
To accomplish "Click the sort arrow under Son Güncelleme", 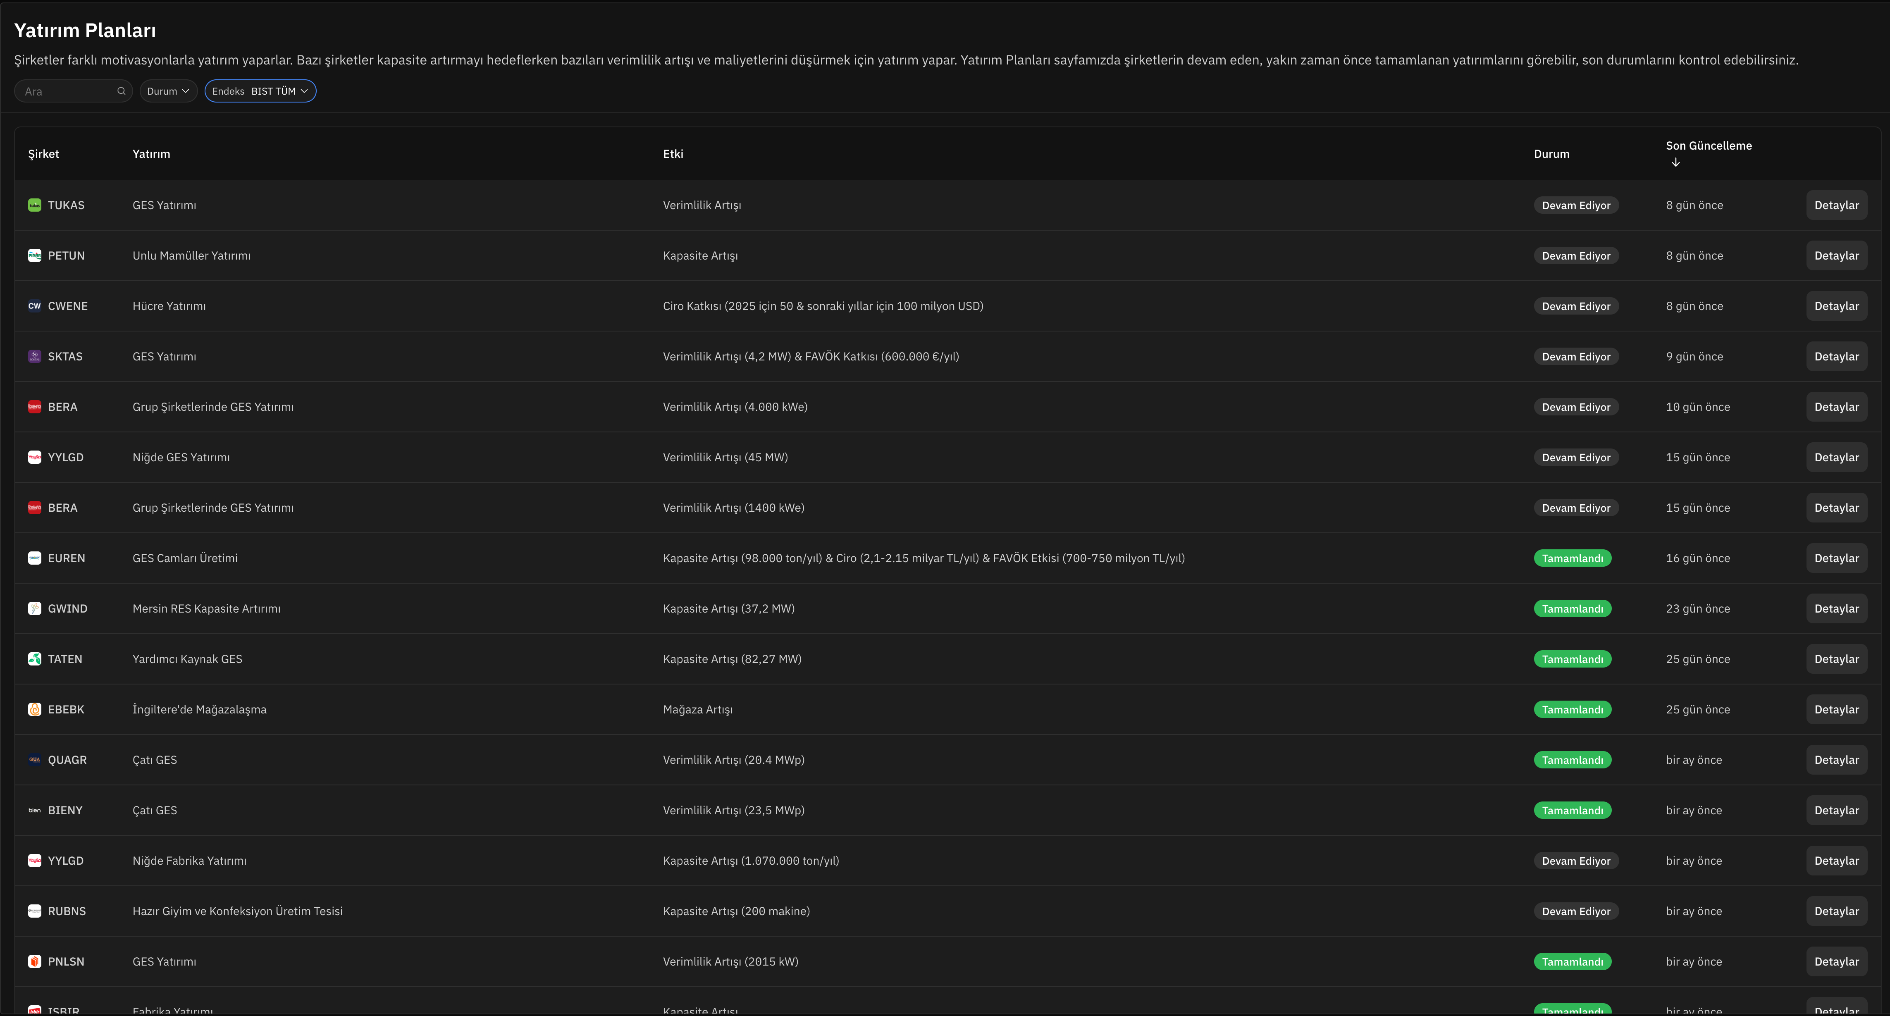I will pyautogui.click(x=1676, y=162).
